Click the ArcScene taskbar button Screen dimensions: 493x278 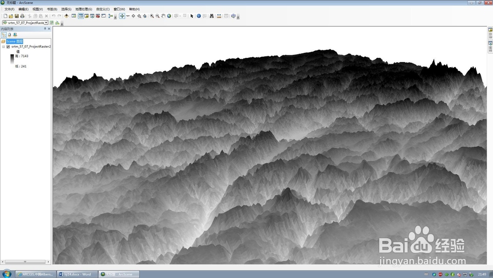point(119,274)
